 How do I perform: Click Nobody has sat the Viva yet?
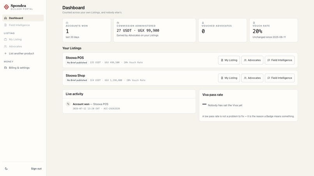[225, 105]
